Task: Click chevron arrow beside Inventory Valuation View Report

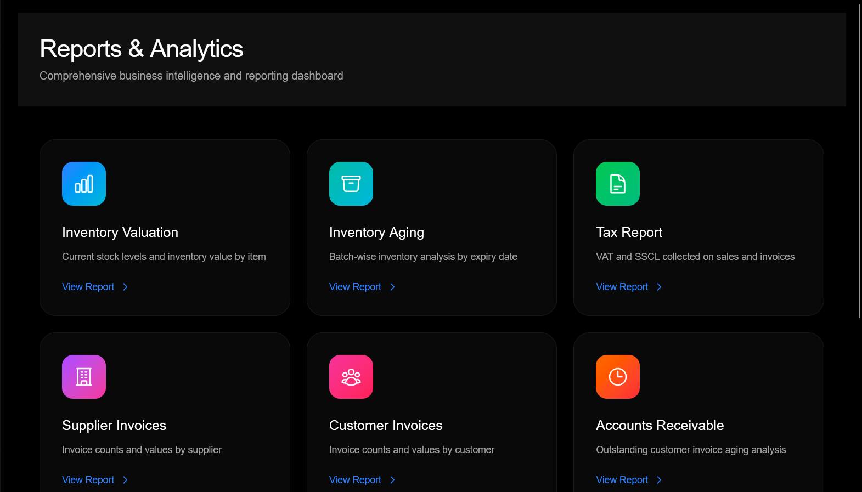Action: tap(126, 287)
